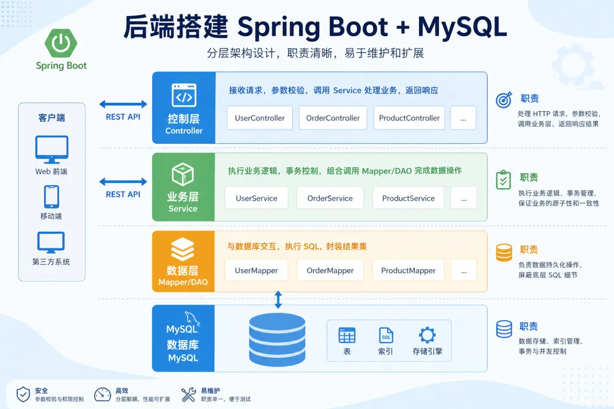Click the blue database outline icon beside MySQL 职责
This screenshot has height=409, width=614.
504,329
